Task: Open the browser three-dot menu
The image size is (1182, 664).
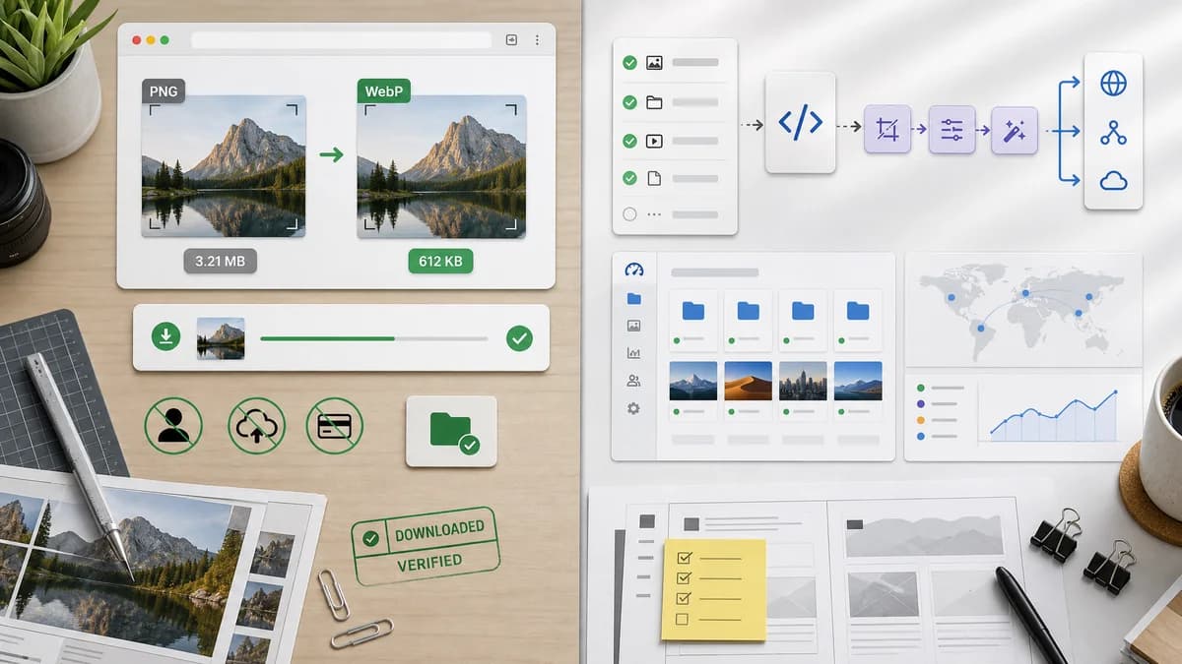Action: coord(537,40)
